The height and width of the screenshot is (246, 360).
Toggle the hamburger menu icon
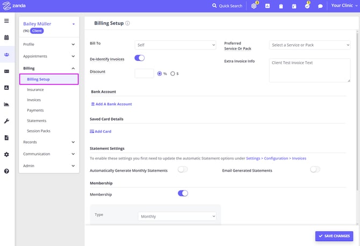point(6,21)
